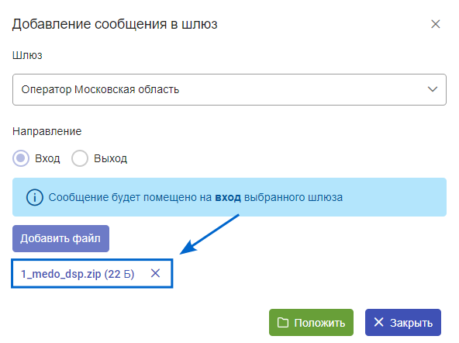Choose direction via the Выход label text
459x343 pixels.
[110, 158]
